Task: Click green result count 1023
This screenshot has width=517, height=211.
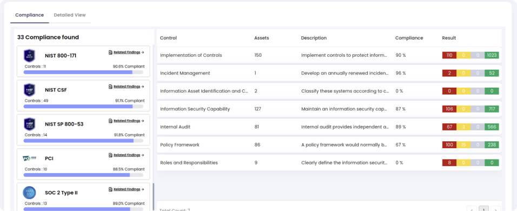Action: (492, 55)
